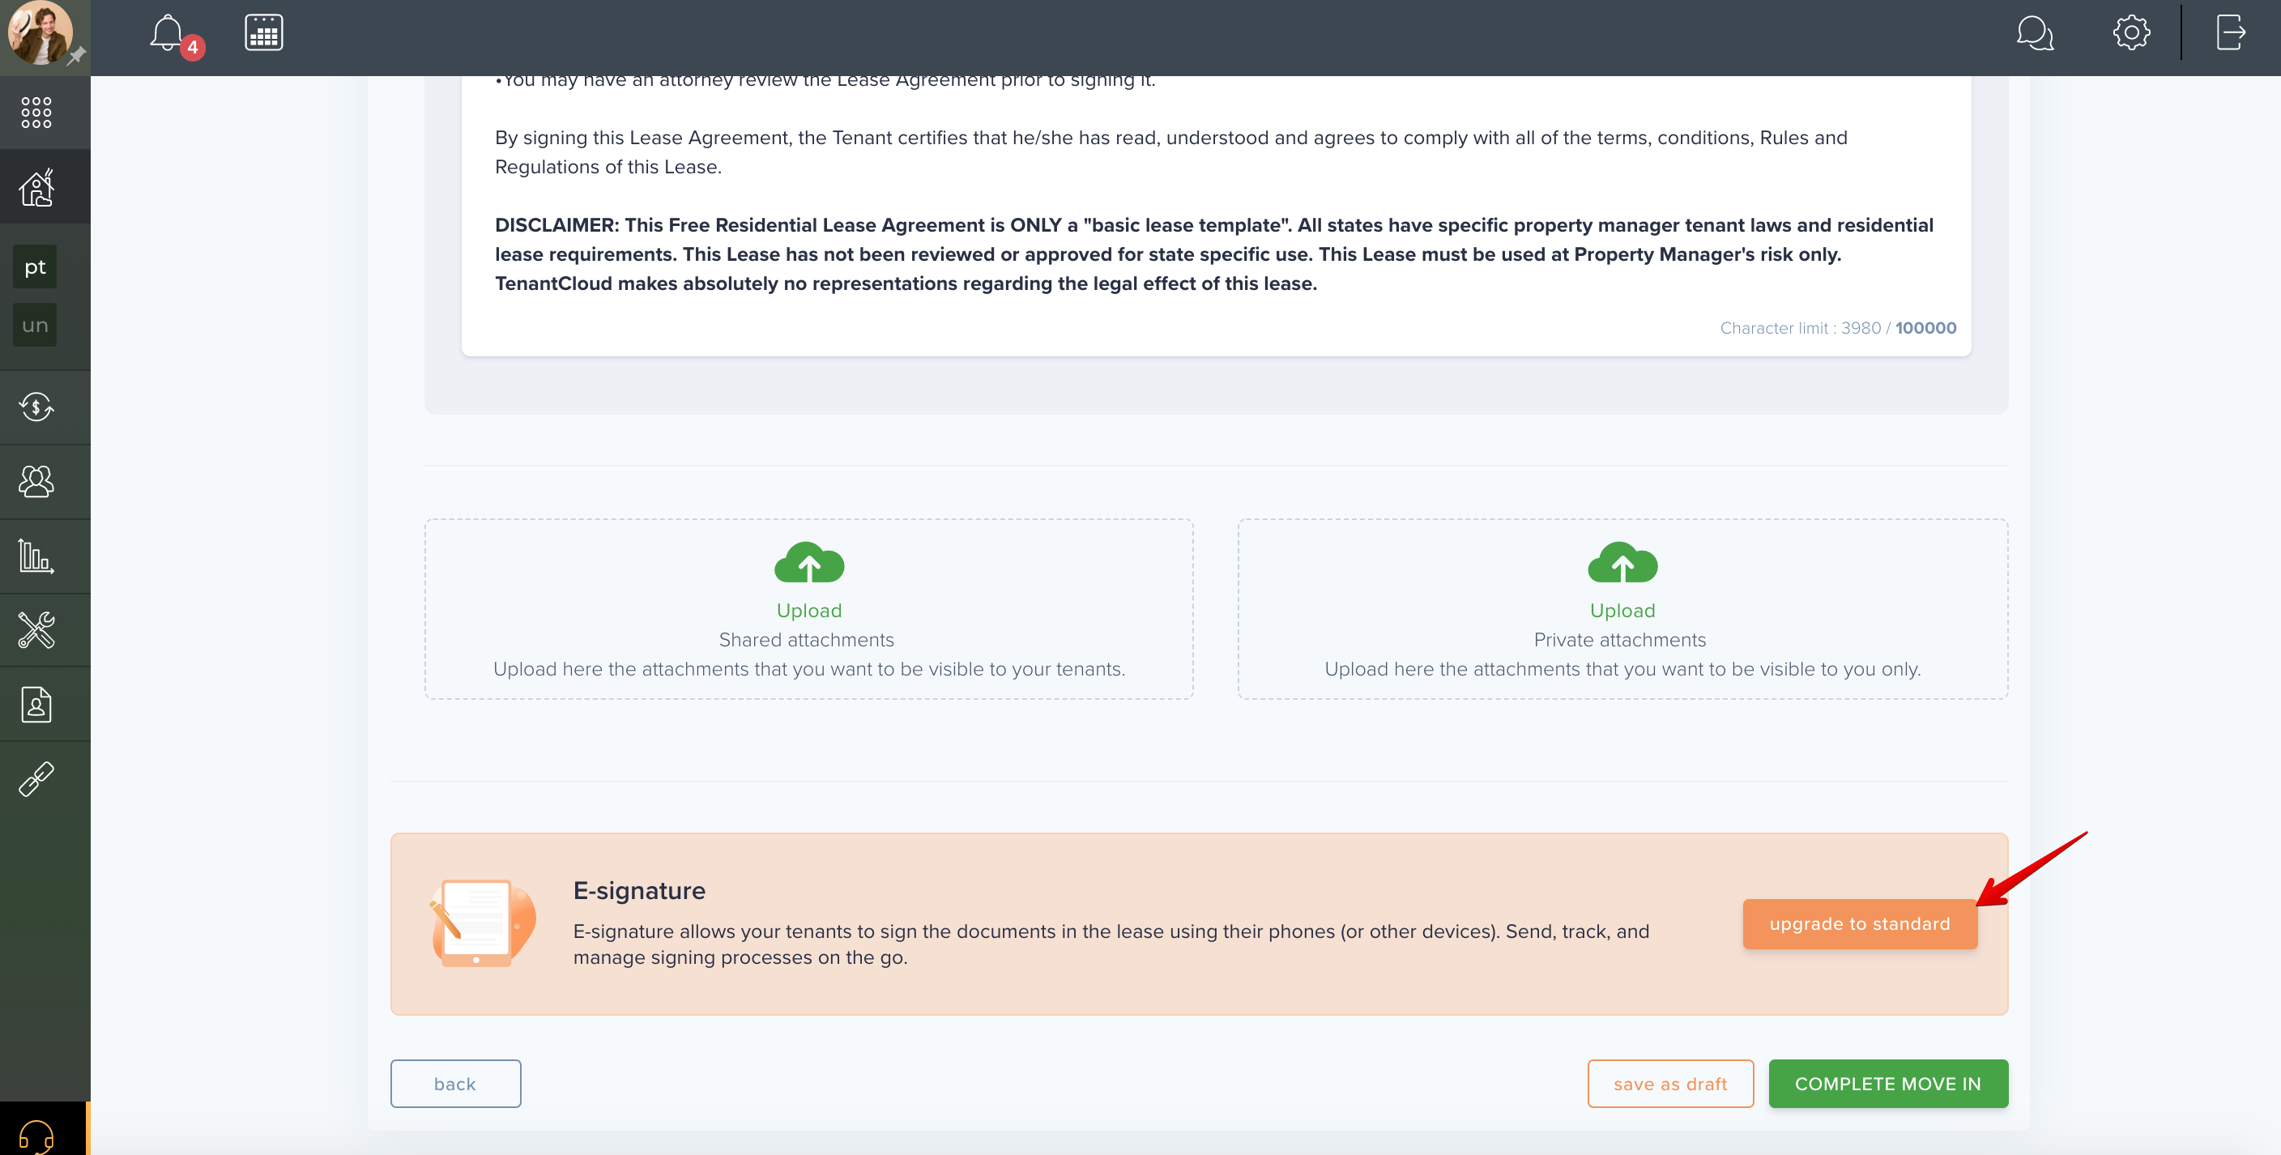Screen dimensions: 2281x1155
Task: Click the 'Character limit : 3980 / 100000' text
Action: click(x=1837, y=328)
